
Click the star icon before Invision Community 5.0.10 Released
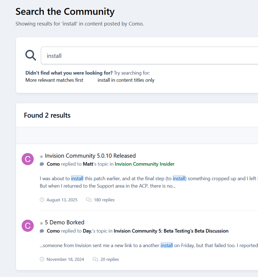tap(42, 157)
